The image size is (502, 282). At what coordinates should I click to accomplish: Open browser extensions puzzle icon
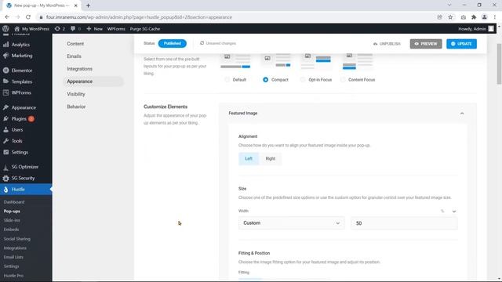click(474, 17)
